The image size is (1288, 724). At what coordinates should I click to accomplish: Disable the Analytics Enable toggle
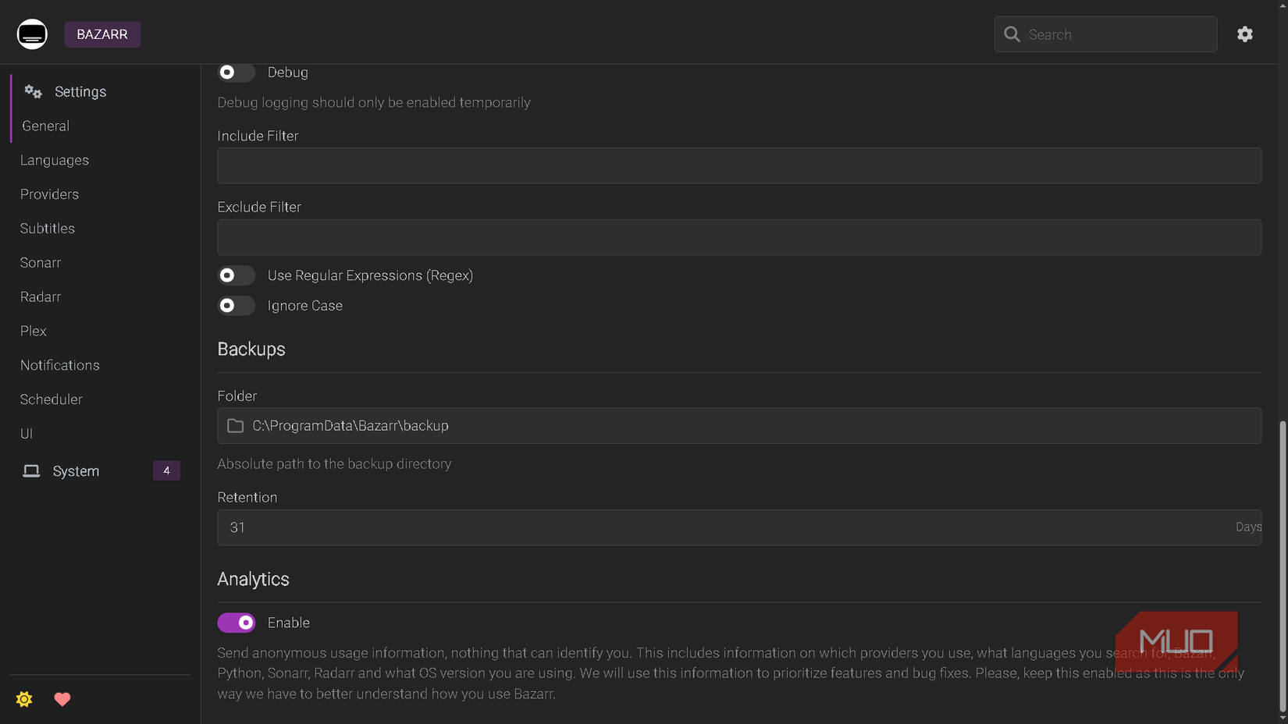[x=236, y=623]
